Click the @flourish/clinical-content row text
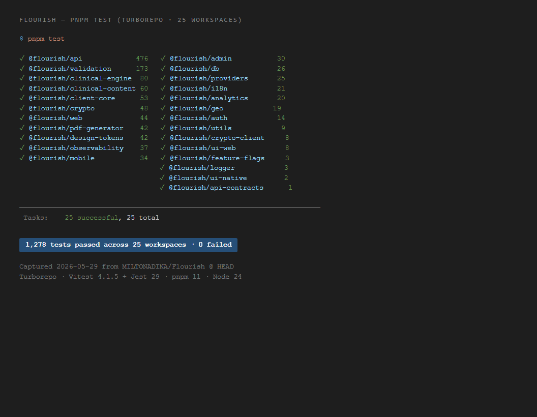Screen dimensions: 537x417 [x=82, y=88]
